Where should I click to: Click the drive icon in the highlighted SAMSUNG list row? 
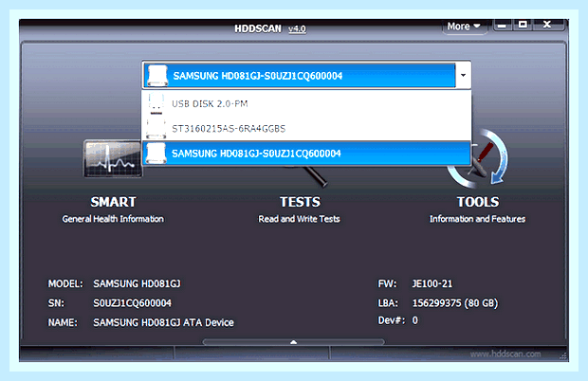(156, 154)
